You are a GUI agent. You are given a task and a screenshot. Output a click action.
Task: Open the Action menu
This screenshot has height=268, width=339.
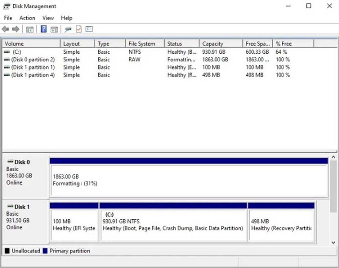click(x=27, y=18)
